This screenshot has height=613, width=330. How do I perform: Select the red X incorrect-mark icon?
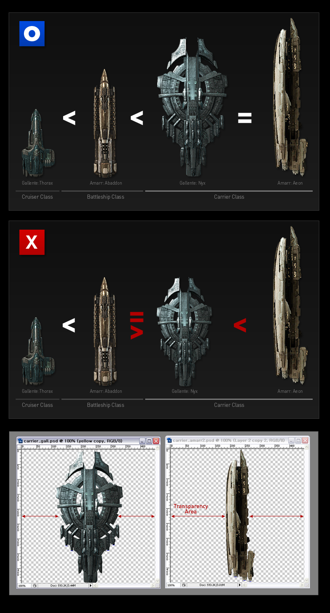[32, 242]
